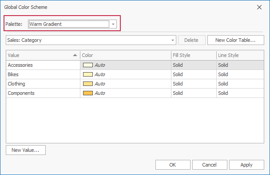Select the Components row value
The image size is (270, 175).
pos(43,93)
